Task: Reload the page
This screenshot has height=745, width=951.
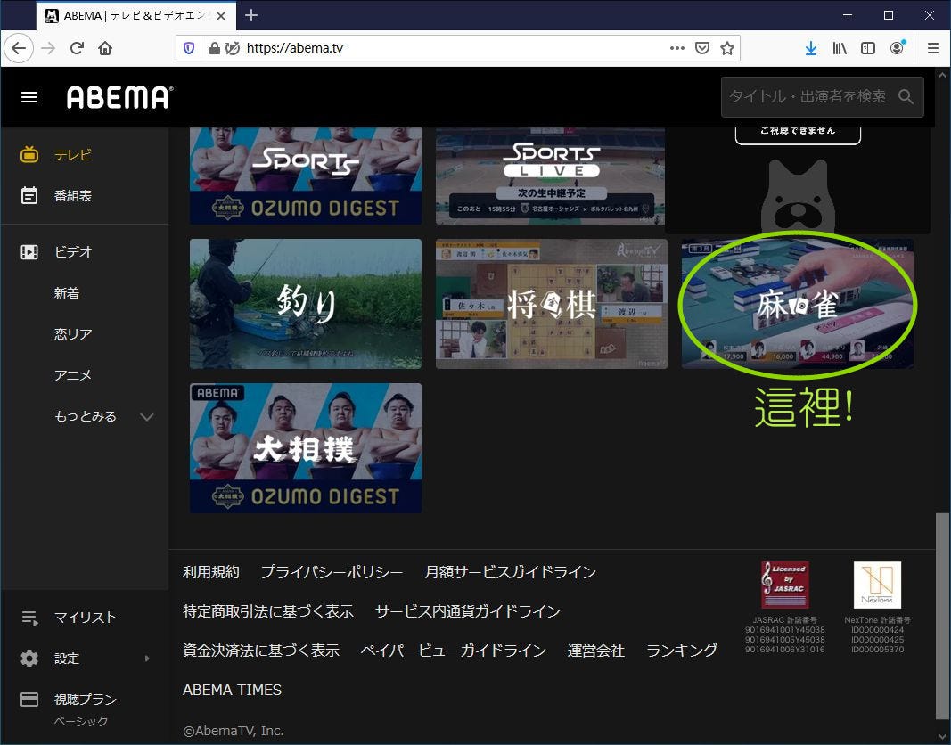Action: 77,48
